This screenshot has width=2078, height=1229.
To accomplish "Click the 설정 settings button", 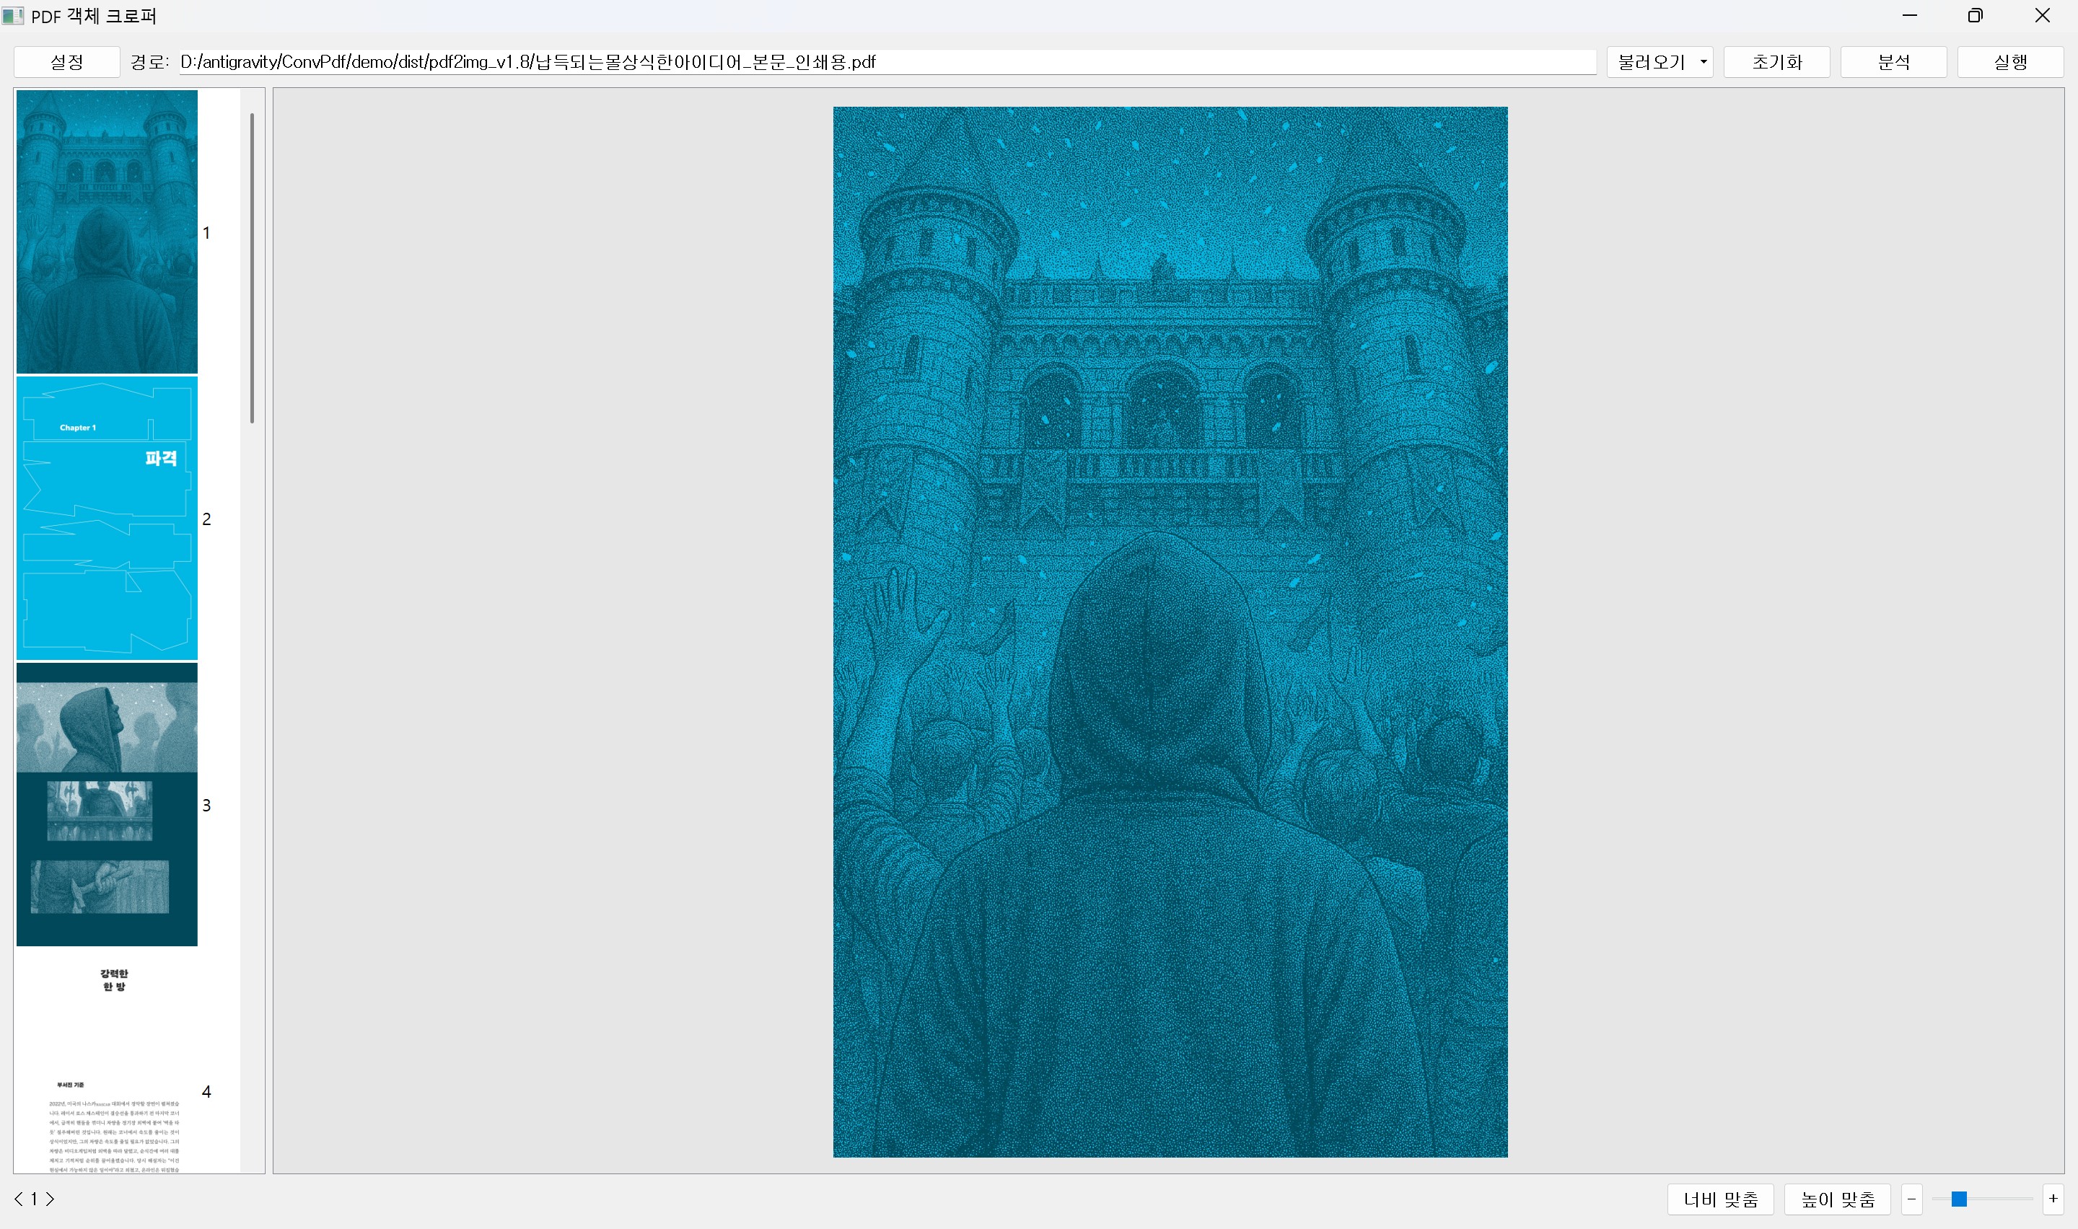I will pos(66,62).
